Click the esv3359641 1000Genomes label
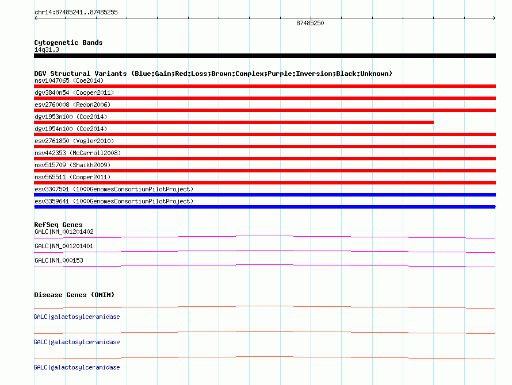 point(114,201)
